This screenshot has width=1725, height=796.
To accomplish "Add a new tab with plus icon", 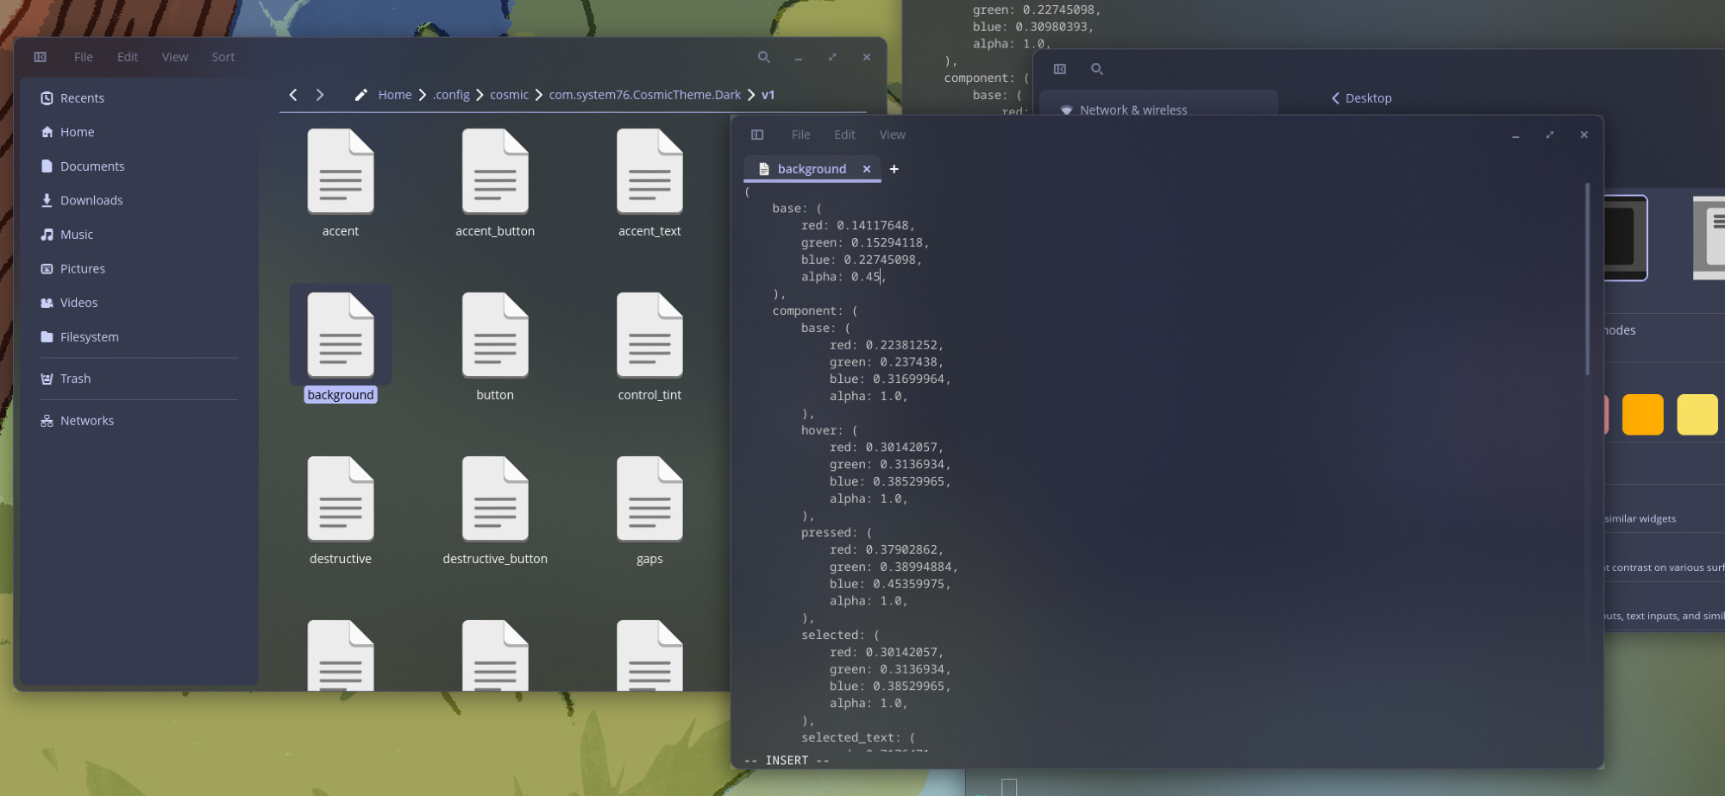I will click(894, 169).
